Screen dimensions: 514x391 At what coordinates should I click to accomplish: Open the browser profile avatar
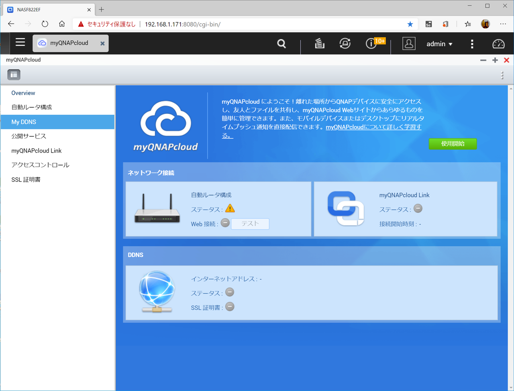coord(485,24)
